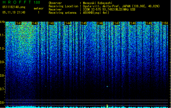Screen dimensions: 171x108
Task: Click the 2148 time marker
Action: 132,23
